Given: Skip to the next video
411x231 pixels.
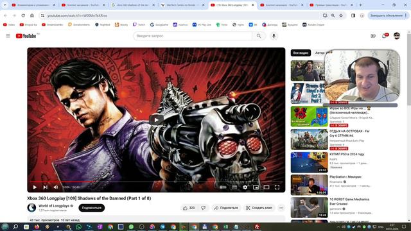Looking at the screenshot, I should 46,187.
